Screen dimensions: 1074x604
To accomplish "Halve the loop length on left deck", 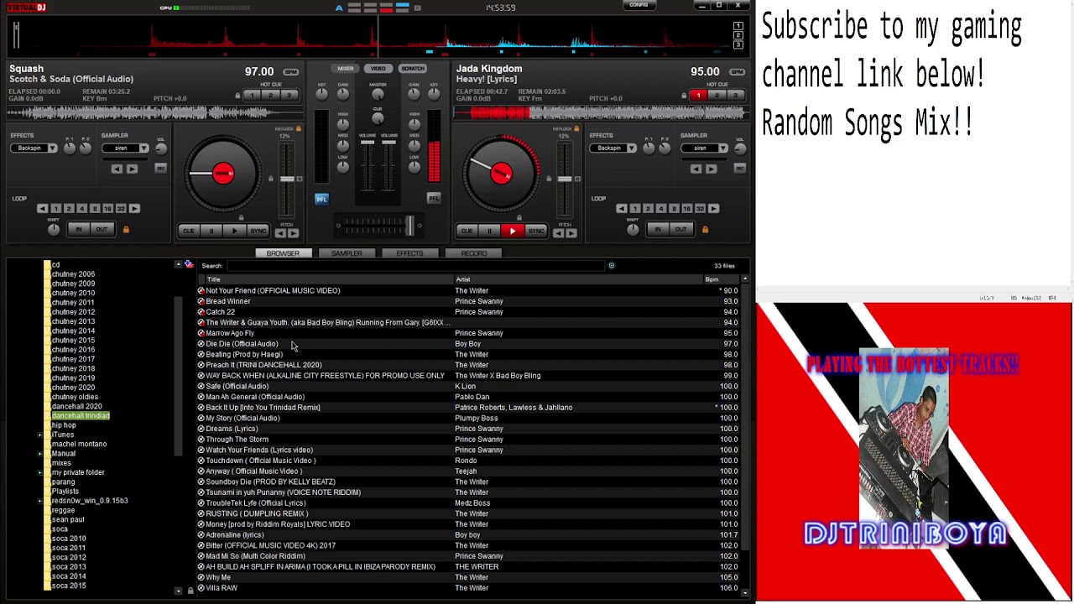I will tap(42, 208).
